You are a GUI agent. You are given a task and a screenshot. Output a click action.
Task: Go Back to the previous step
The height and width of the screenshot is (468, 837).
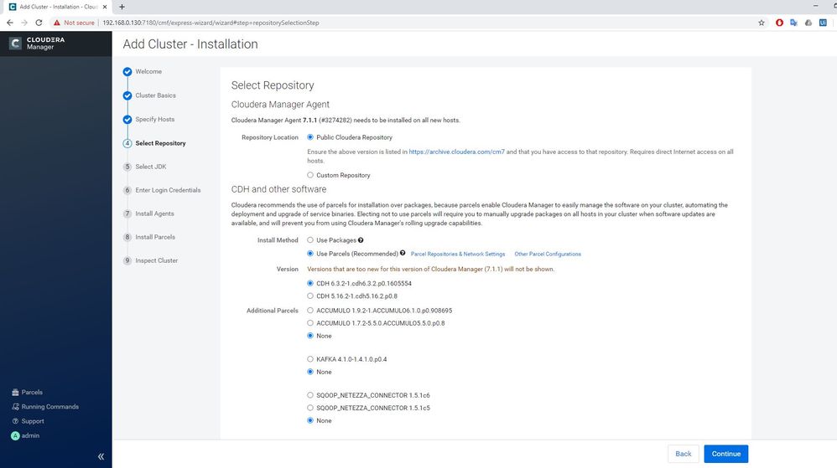pos(684,454)
